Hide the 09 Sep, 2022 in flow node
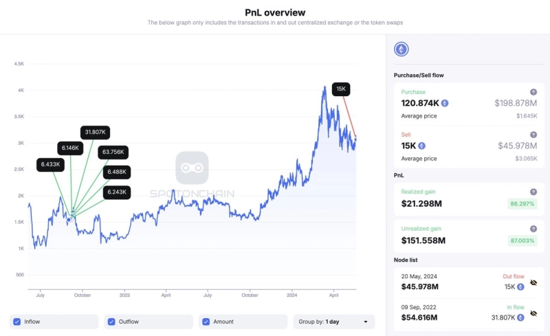This screenshot has height=336, width=550. point(533,315)
